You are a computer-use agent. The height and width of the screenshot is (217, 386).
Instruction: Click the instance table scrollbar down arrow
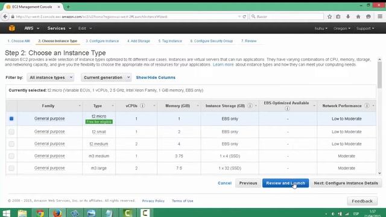[379, 173]
